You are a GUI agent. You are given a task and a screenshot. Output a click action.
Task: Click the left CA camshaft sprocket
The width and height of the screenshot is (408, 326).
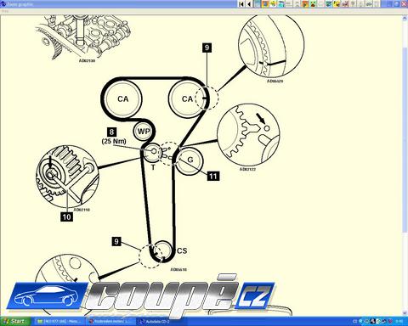pos(122,98)
